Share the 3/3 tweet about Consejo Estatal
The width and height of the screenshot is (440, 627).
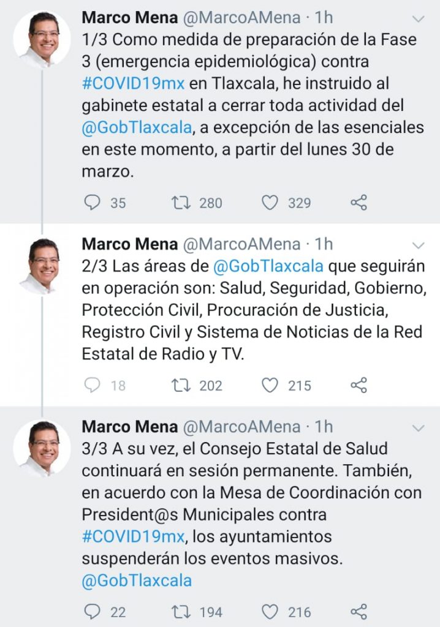[358, 611]
